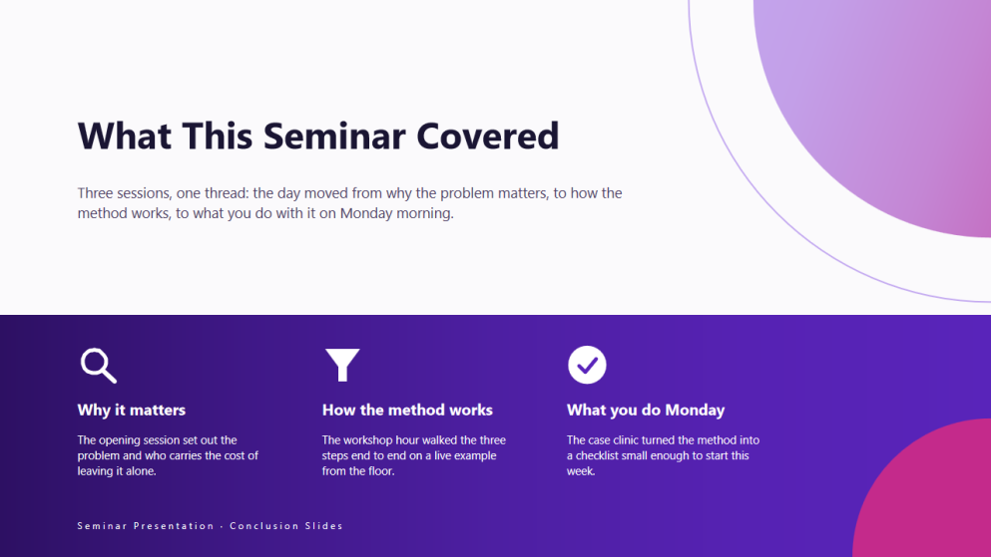
Task: Select the 'What This Seminar Covered' title
Action: click(x=318, y=136)
